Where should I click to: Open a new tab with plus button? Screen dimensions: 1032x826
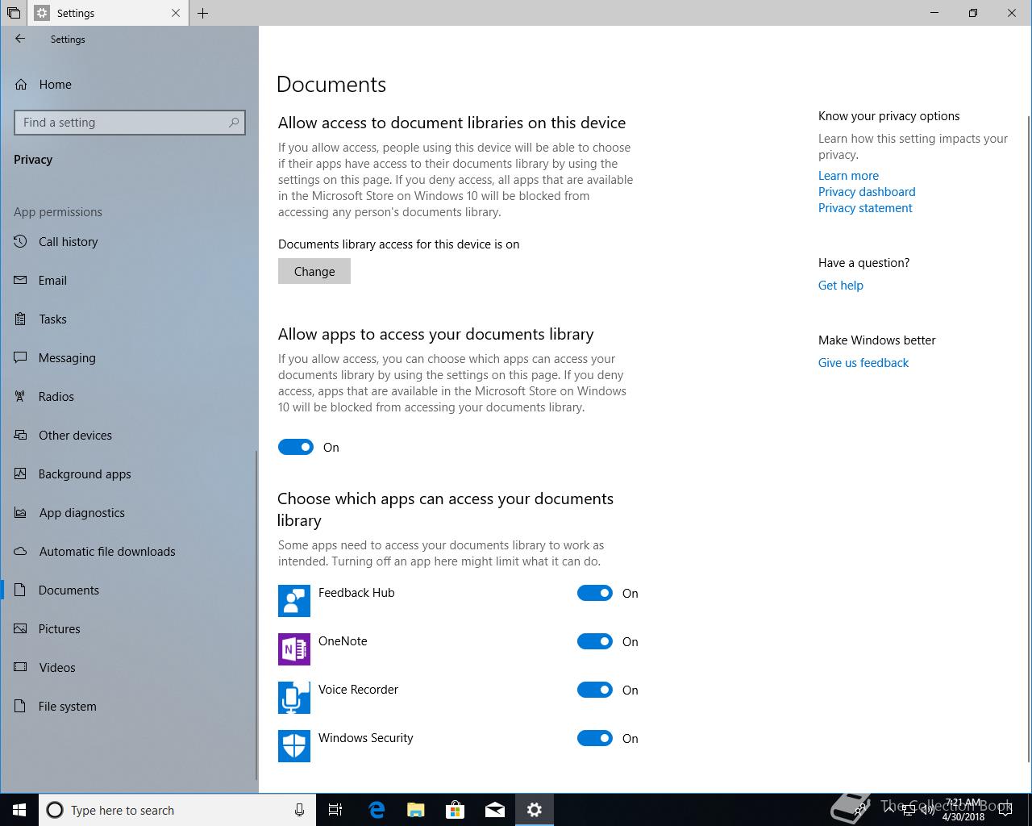[203, 13]
